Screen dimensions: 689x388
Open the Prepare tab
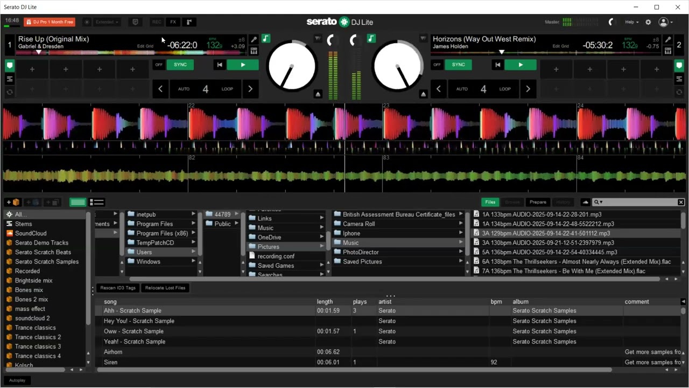pos(538,202)
